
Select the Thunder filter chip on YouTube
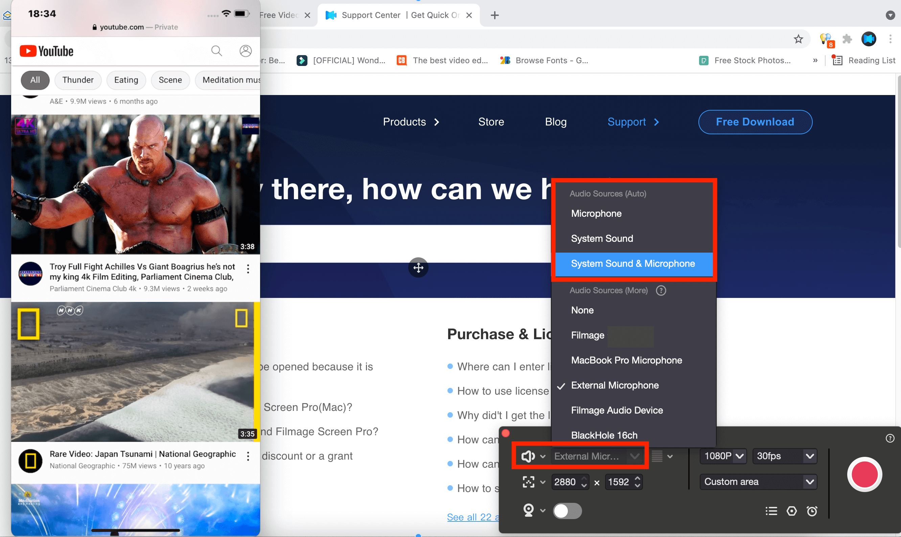point(78,80)
